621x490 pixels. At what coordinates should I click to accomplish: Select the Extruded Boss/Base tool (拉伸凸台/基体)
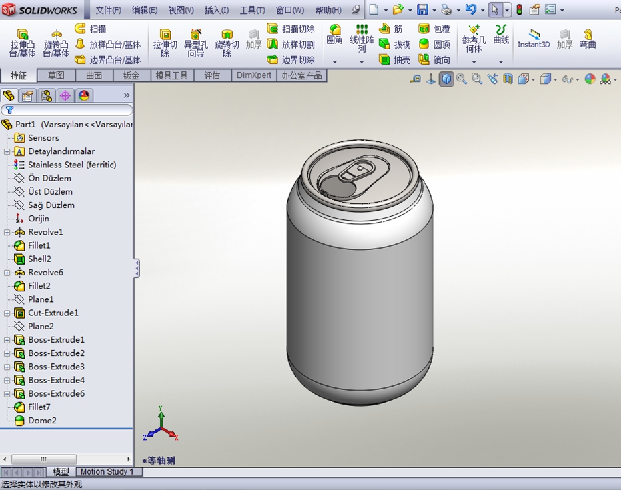(x=23, y=43)
